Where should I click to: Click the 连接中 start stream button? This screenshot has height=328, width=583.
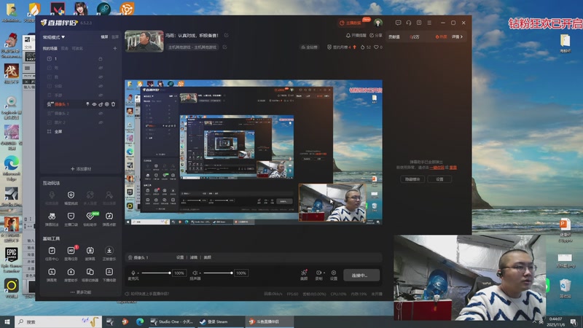(x=361, y=276)
